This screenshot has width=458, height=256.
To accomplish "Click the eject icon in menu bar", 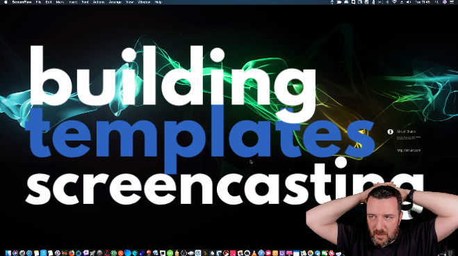I will (x=402, y=2).
